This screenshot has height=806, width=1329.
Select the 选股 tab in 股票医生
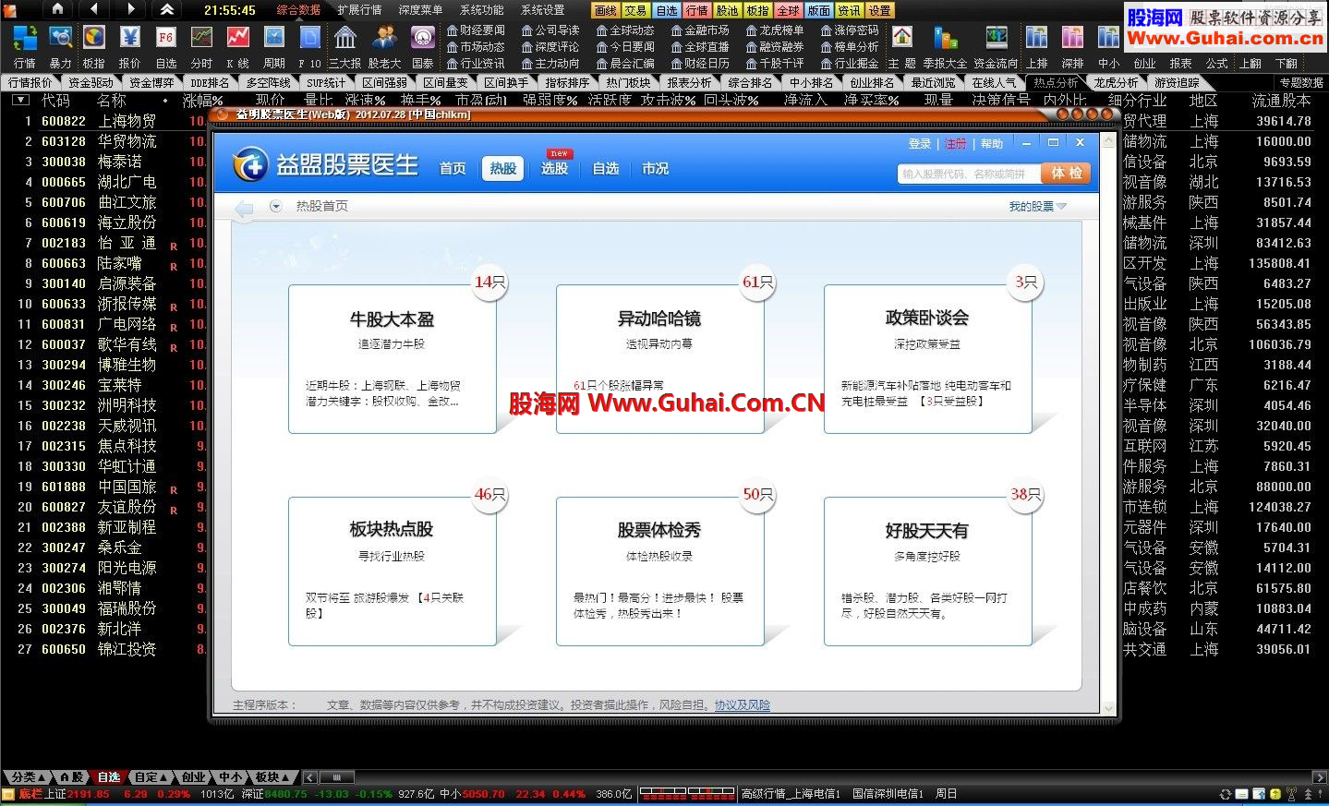click(x=554, y=168)
